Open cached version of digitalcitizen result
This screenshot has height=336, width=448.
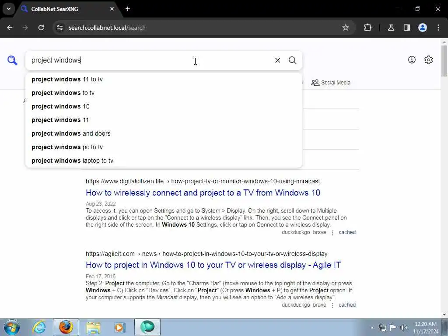[347, 232]
